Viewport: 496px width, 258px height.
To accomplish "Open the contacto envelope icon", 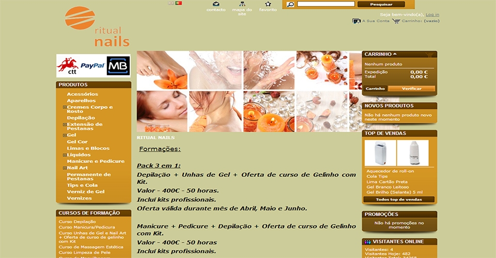I will [216, 4].
